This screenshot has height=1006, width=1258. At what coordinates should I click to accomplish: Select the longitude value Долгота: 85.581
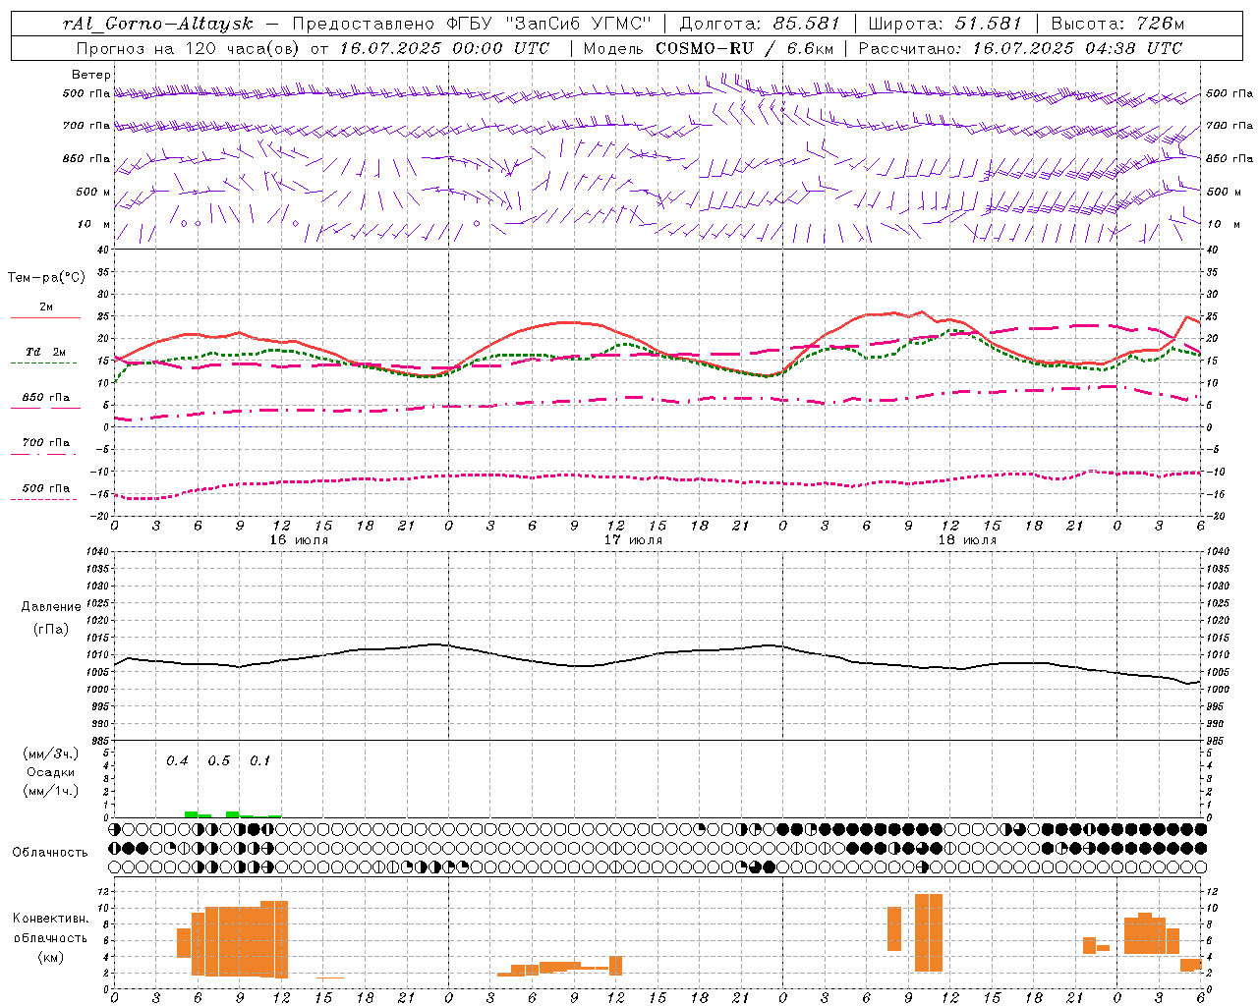(x=760, y=24)
